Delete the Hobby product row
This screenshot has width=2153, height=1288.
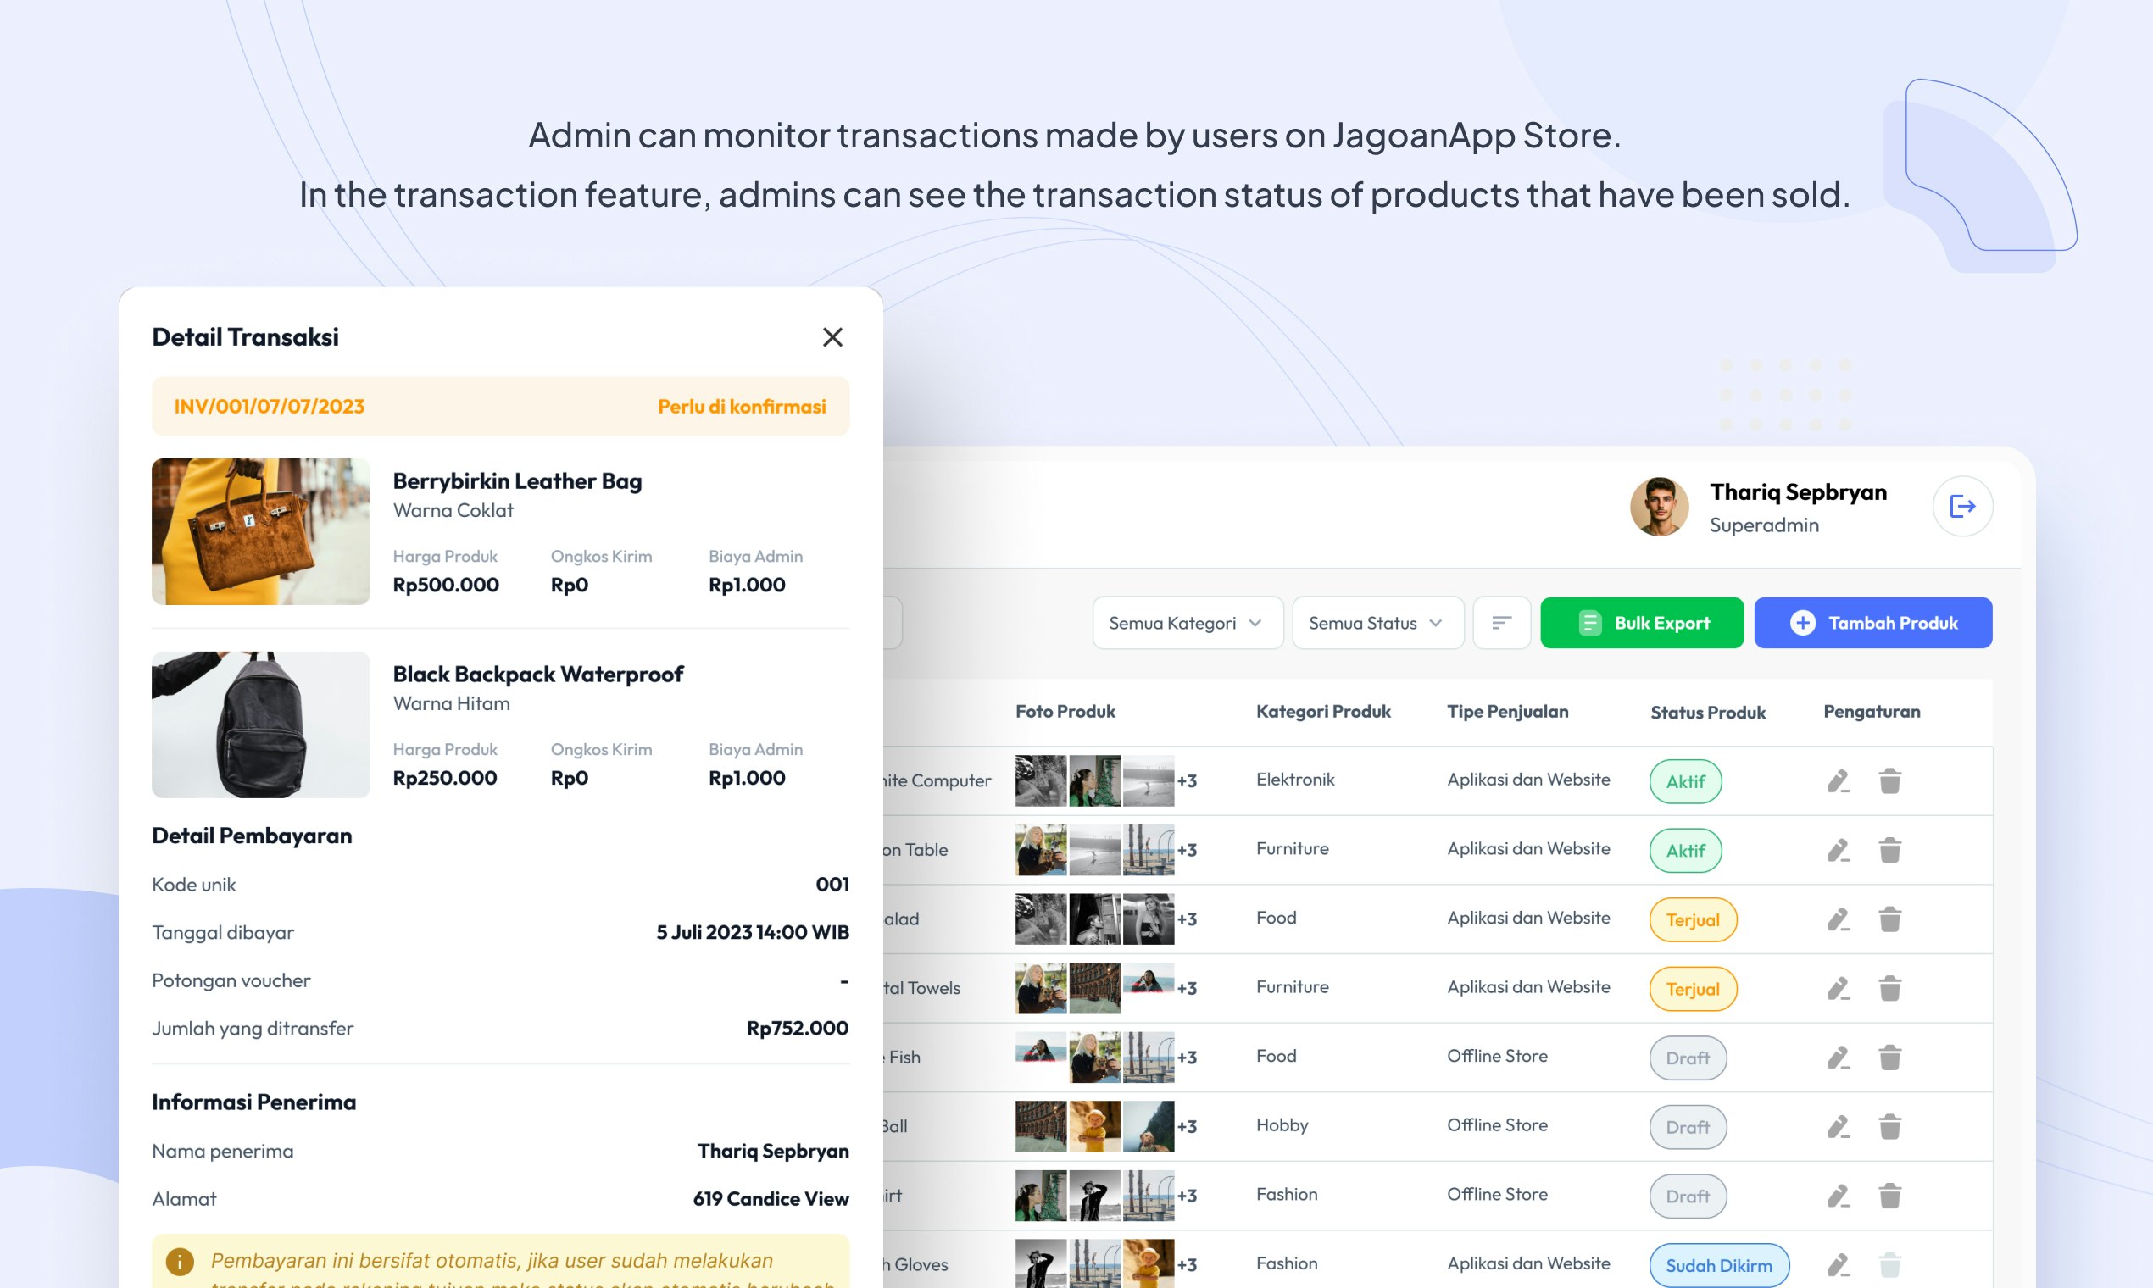1890,1126
